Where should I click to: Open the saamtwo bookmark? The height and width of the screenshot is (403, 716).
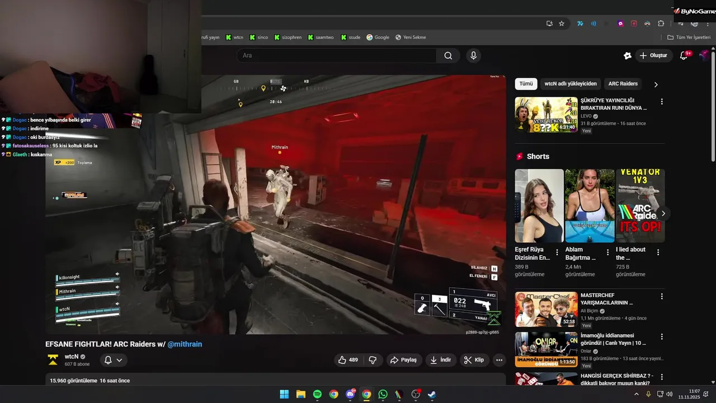point(321,38)
